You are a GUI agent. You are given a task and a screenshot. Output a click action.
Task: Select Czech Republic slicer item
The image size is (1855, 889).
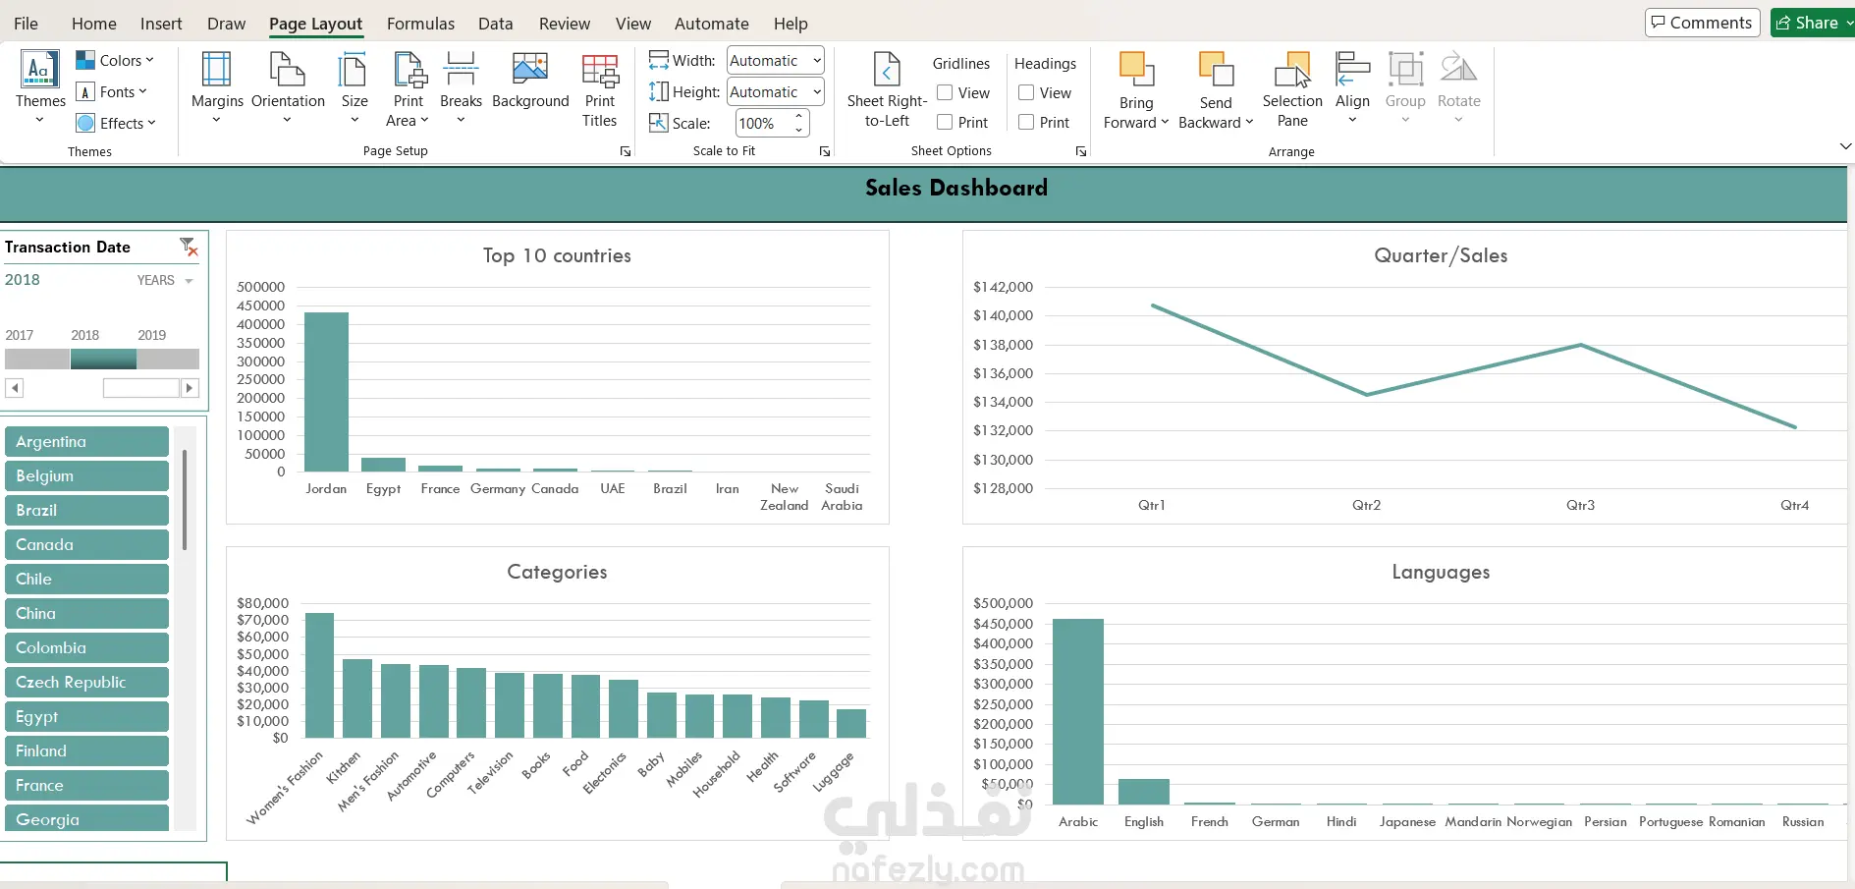coord(86,683)
